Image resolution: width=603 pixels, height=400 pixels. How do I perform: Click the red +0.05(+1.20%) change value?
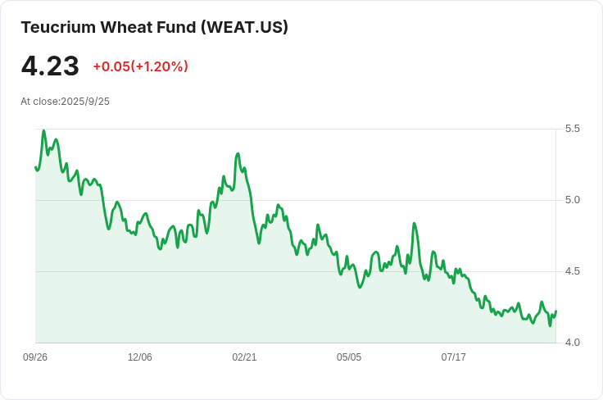coord(140,66)
